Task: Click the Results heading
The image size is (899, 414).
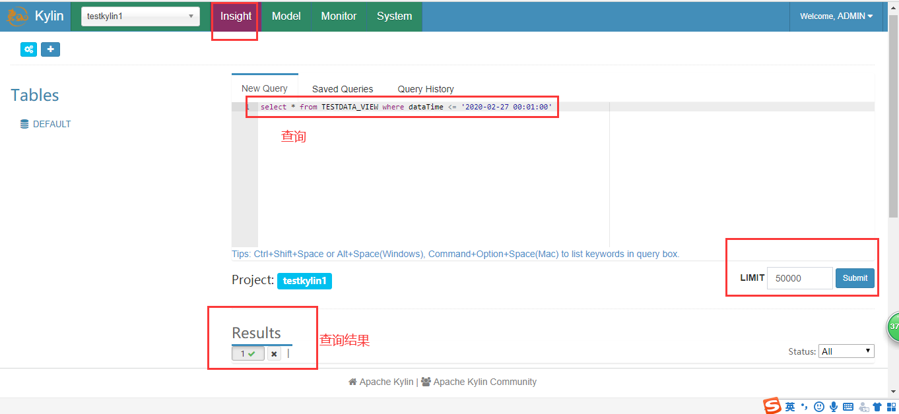Action: pos(256,333)
